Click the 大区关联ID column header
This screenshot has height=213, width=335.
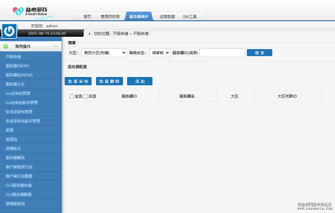[287, 96]
